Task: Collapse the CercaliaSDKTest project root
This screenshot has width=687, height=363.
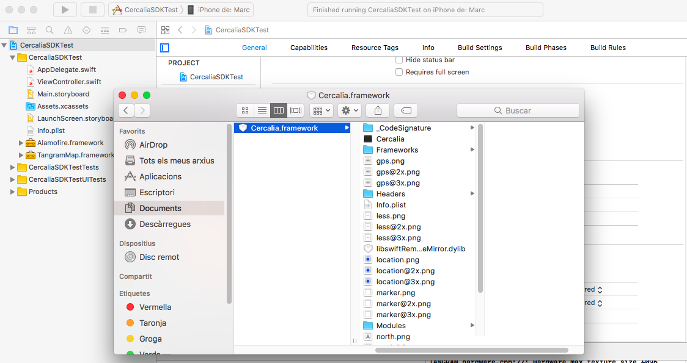Action: coord(4,45)
